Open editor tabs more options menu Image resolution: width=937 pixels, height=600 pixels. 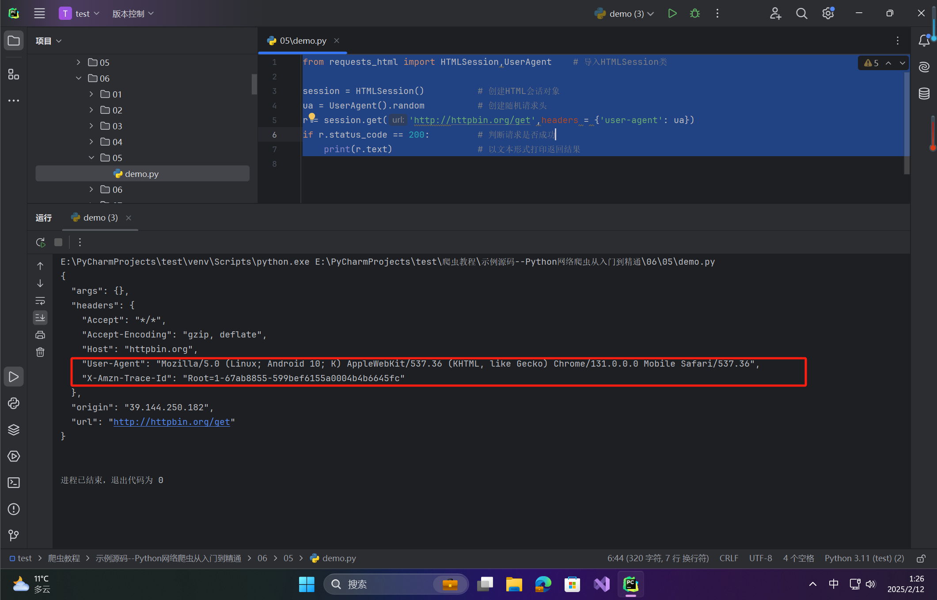click(x=898, y=41)
